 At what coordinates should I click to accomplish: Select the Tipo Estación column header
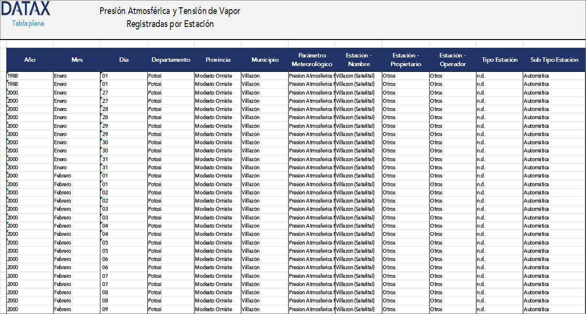tap(500, 60)
